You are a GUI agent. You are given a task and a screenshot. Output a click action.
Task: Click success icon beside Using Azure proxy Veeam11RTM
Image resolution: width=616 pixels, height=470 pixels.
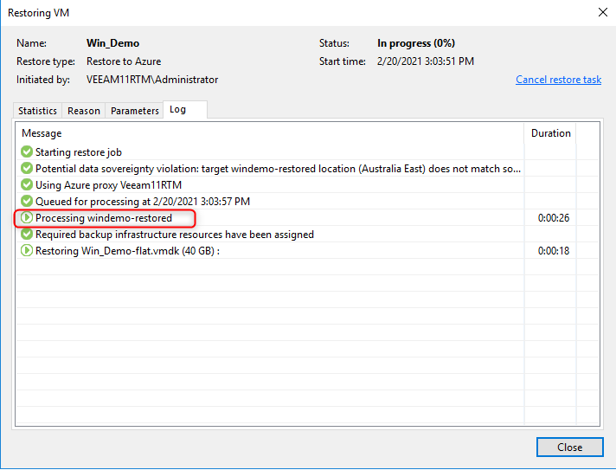tap(27, 185)
